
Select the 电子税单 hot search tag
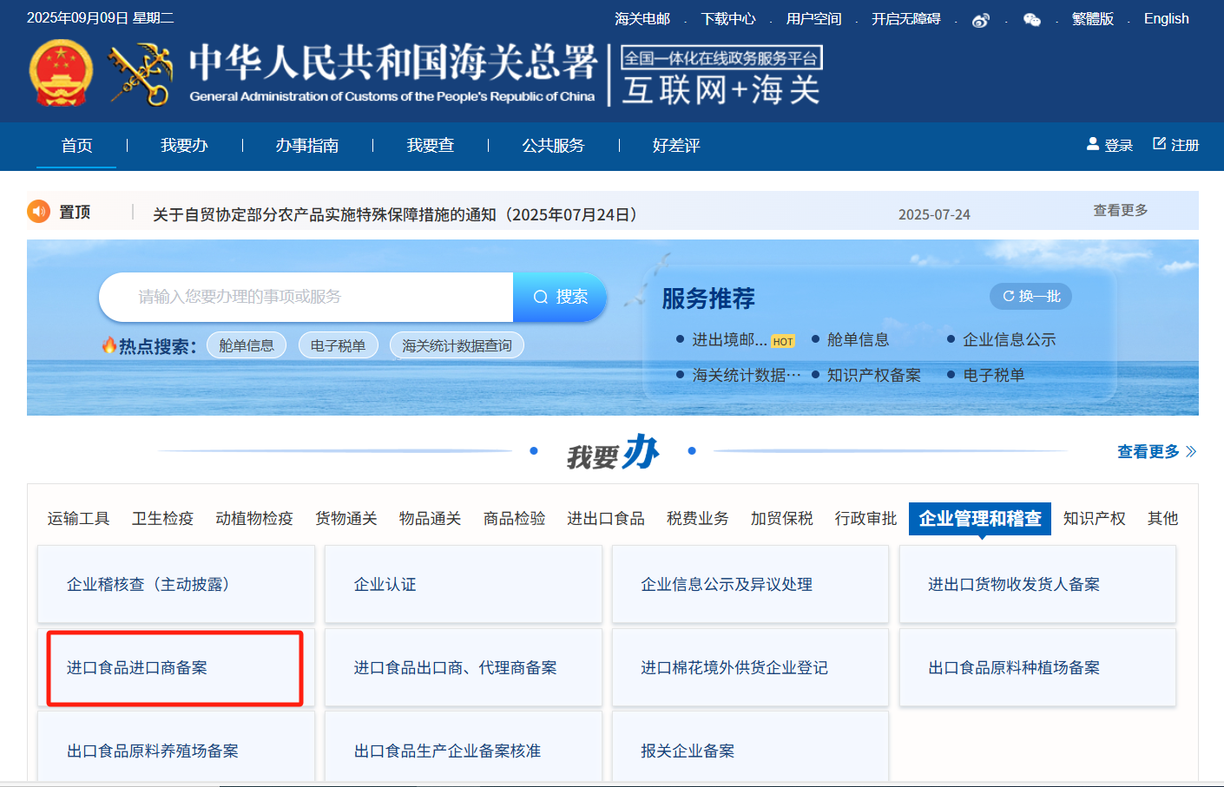tap(338, 345)
